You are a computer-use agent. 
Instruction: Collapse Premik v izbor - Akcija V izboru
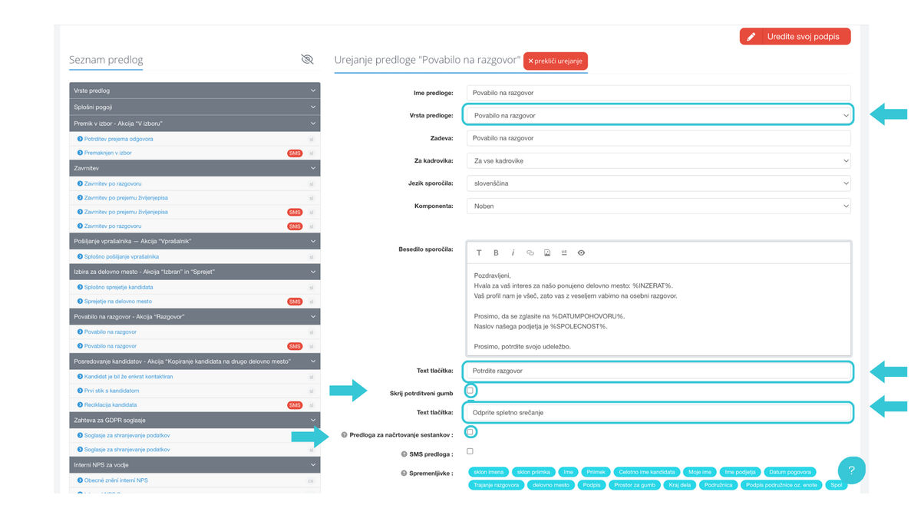[x=195, y=123]
